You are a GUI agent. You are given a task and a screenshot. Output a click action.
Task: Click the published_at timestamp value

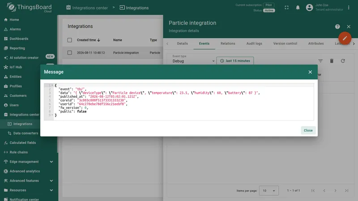[x=112, y=96]
